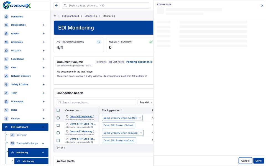This screenshot has width=266, height=166.
Task: Click the Finance dollar icon
Action: click(x=6, y=119)
